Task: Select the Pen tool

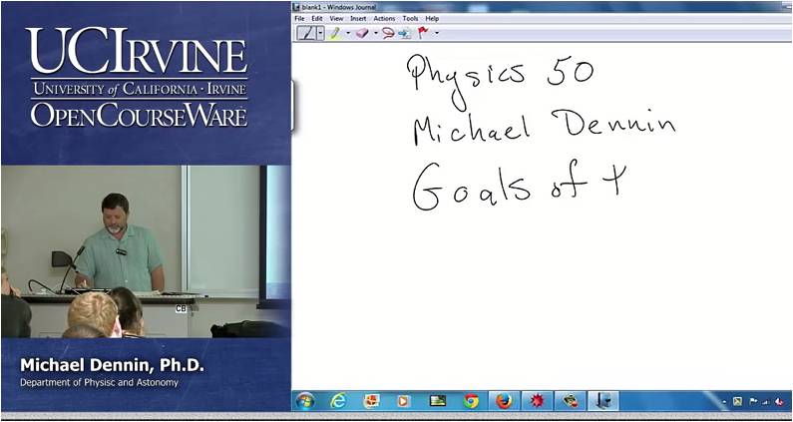Action: click(x=306, y=33)
